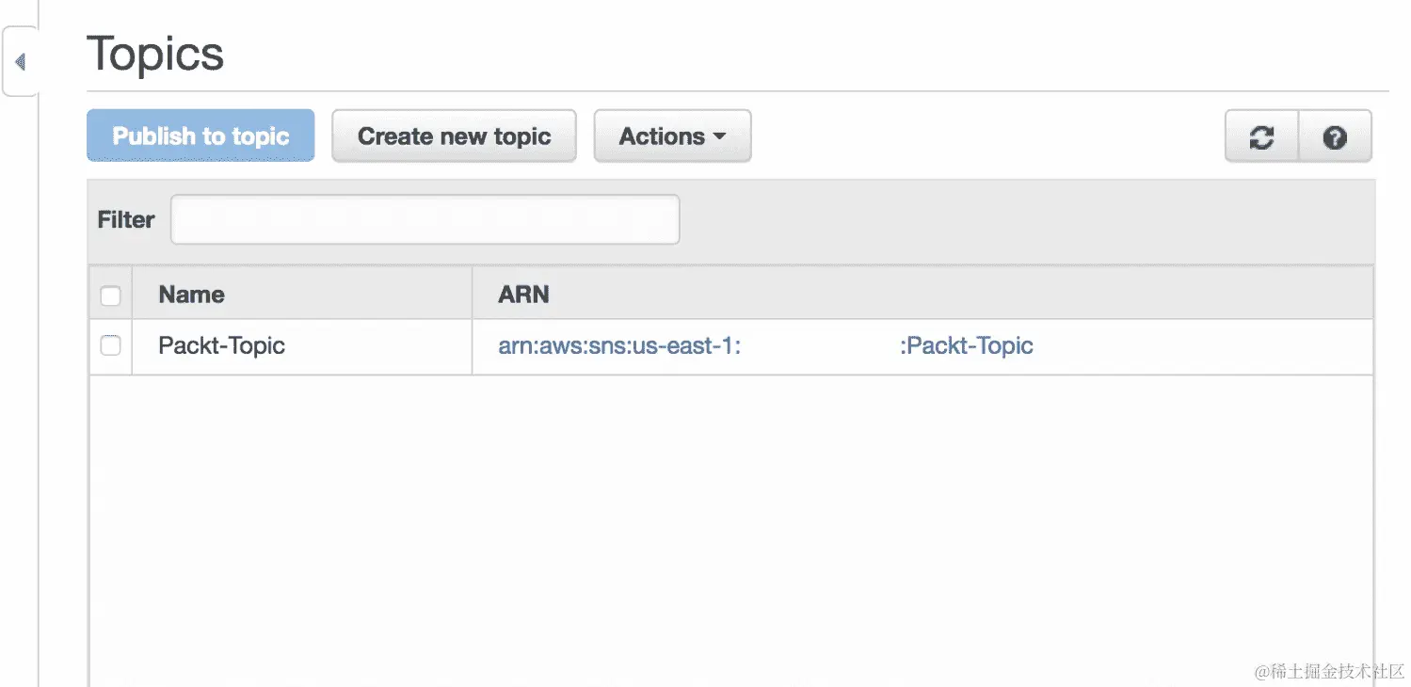Viewport: 1411px width, 687px height.
Task: Click empty area below the topics table row
Action: pos(730,527)
